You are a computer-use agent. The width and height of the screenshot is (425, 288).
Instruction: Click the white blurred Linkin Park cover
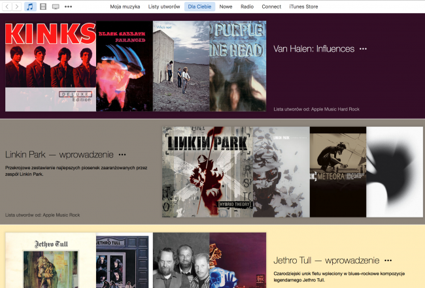coord(395,172)
